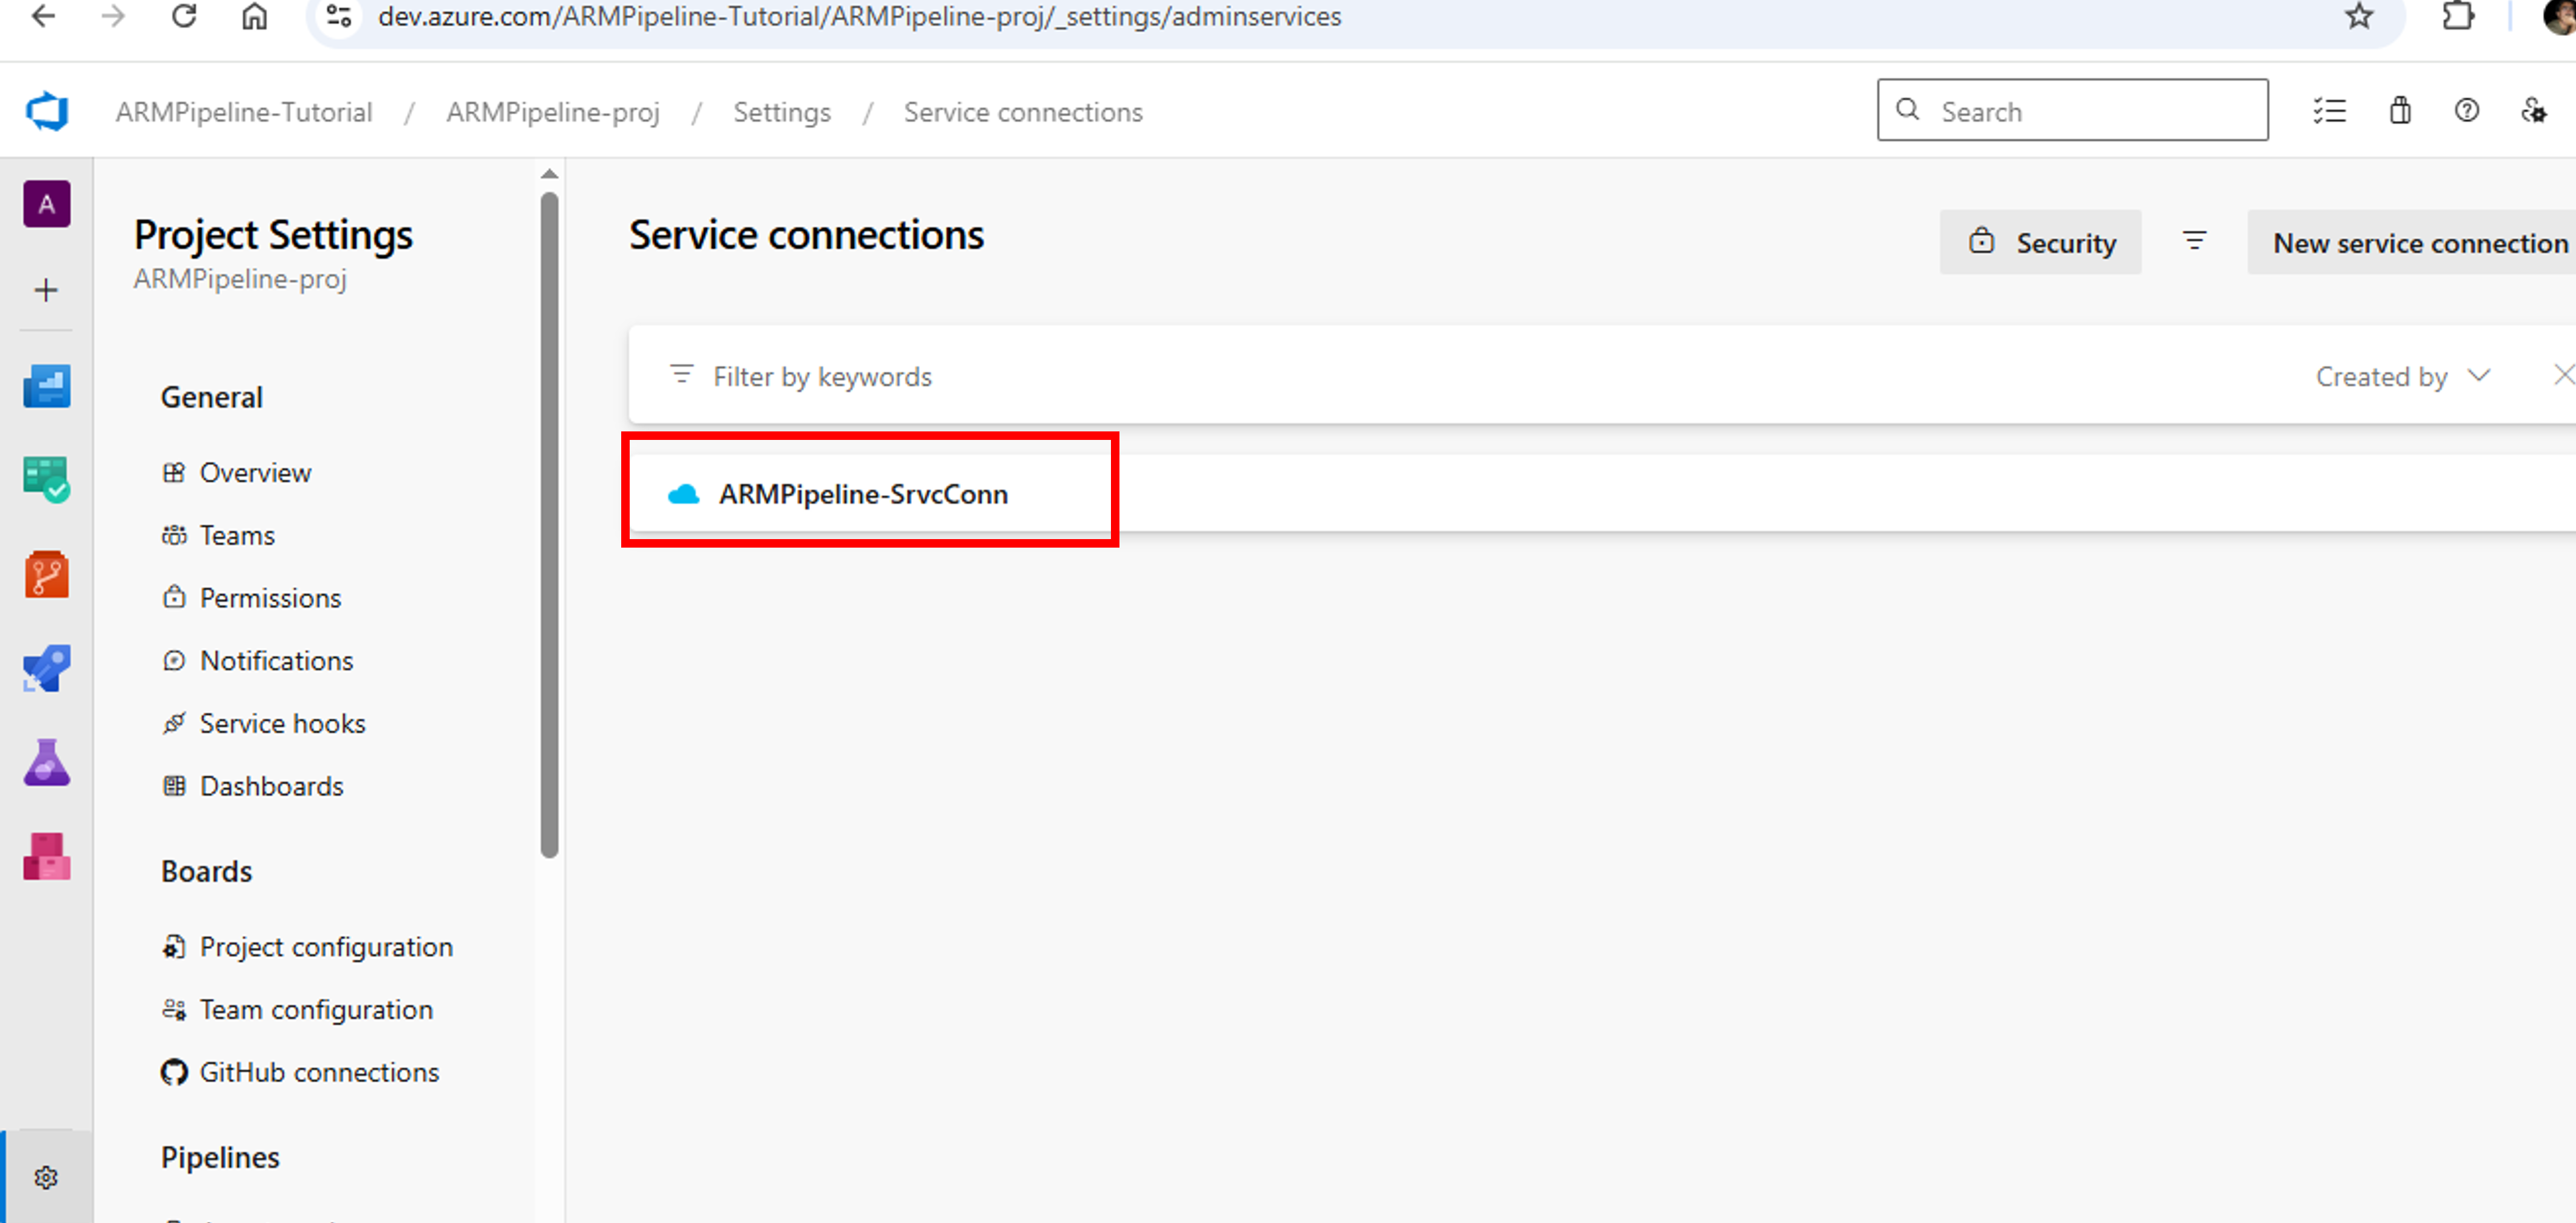2576x1223 pixels.
Task: Open the Service hooks settings section
Action: pos(282,722)
